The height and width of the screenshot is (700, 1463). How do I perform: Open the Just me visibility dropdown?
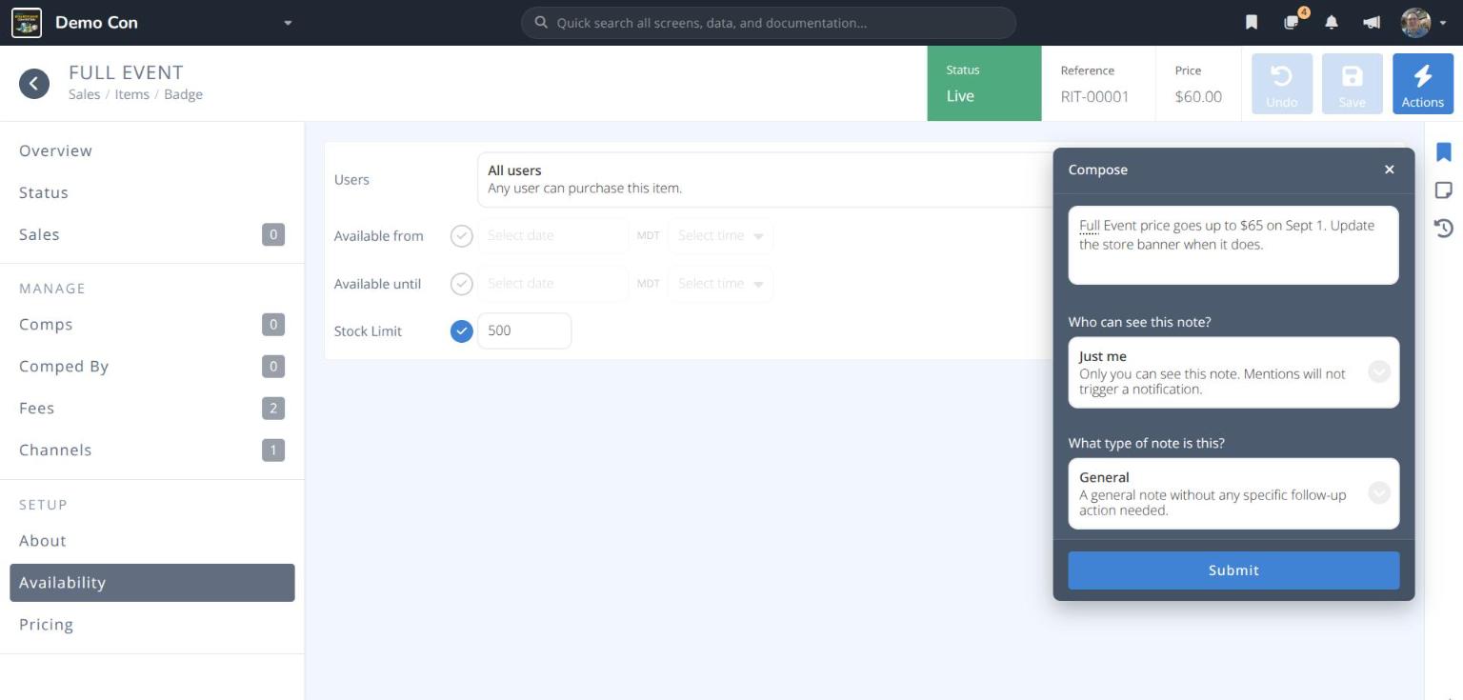coord(1233,372)
